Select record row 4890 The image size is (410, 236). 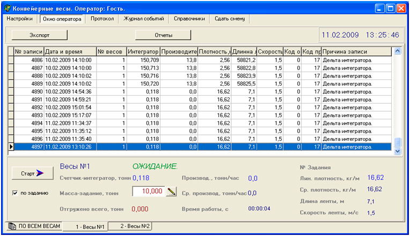coord(70,92)
